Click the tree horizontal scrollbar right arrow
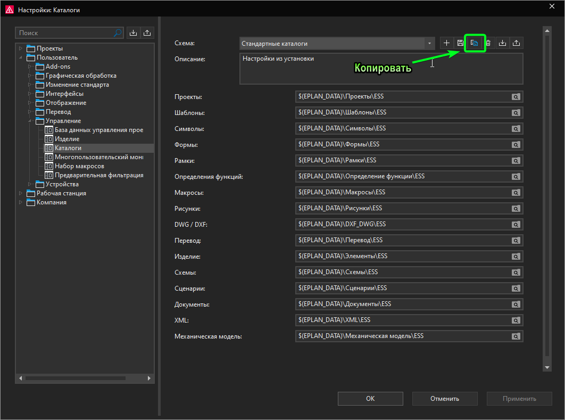Viewport: 565px width, 420px height. pyautogui.click(x=149, y=378)
